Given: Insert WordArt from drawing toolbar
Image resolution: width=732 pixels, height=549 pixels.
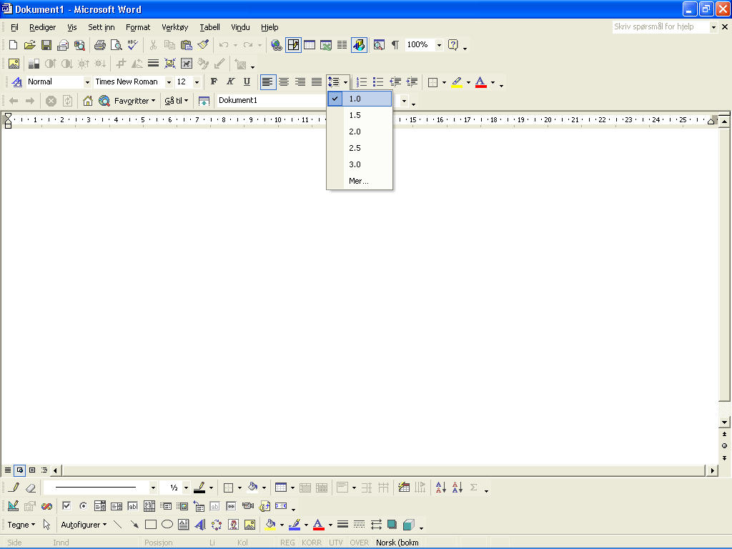Looking at the screenshot, I should [200, 525].
